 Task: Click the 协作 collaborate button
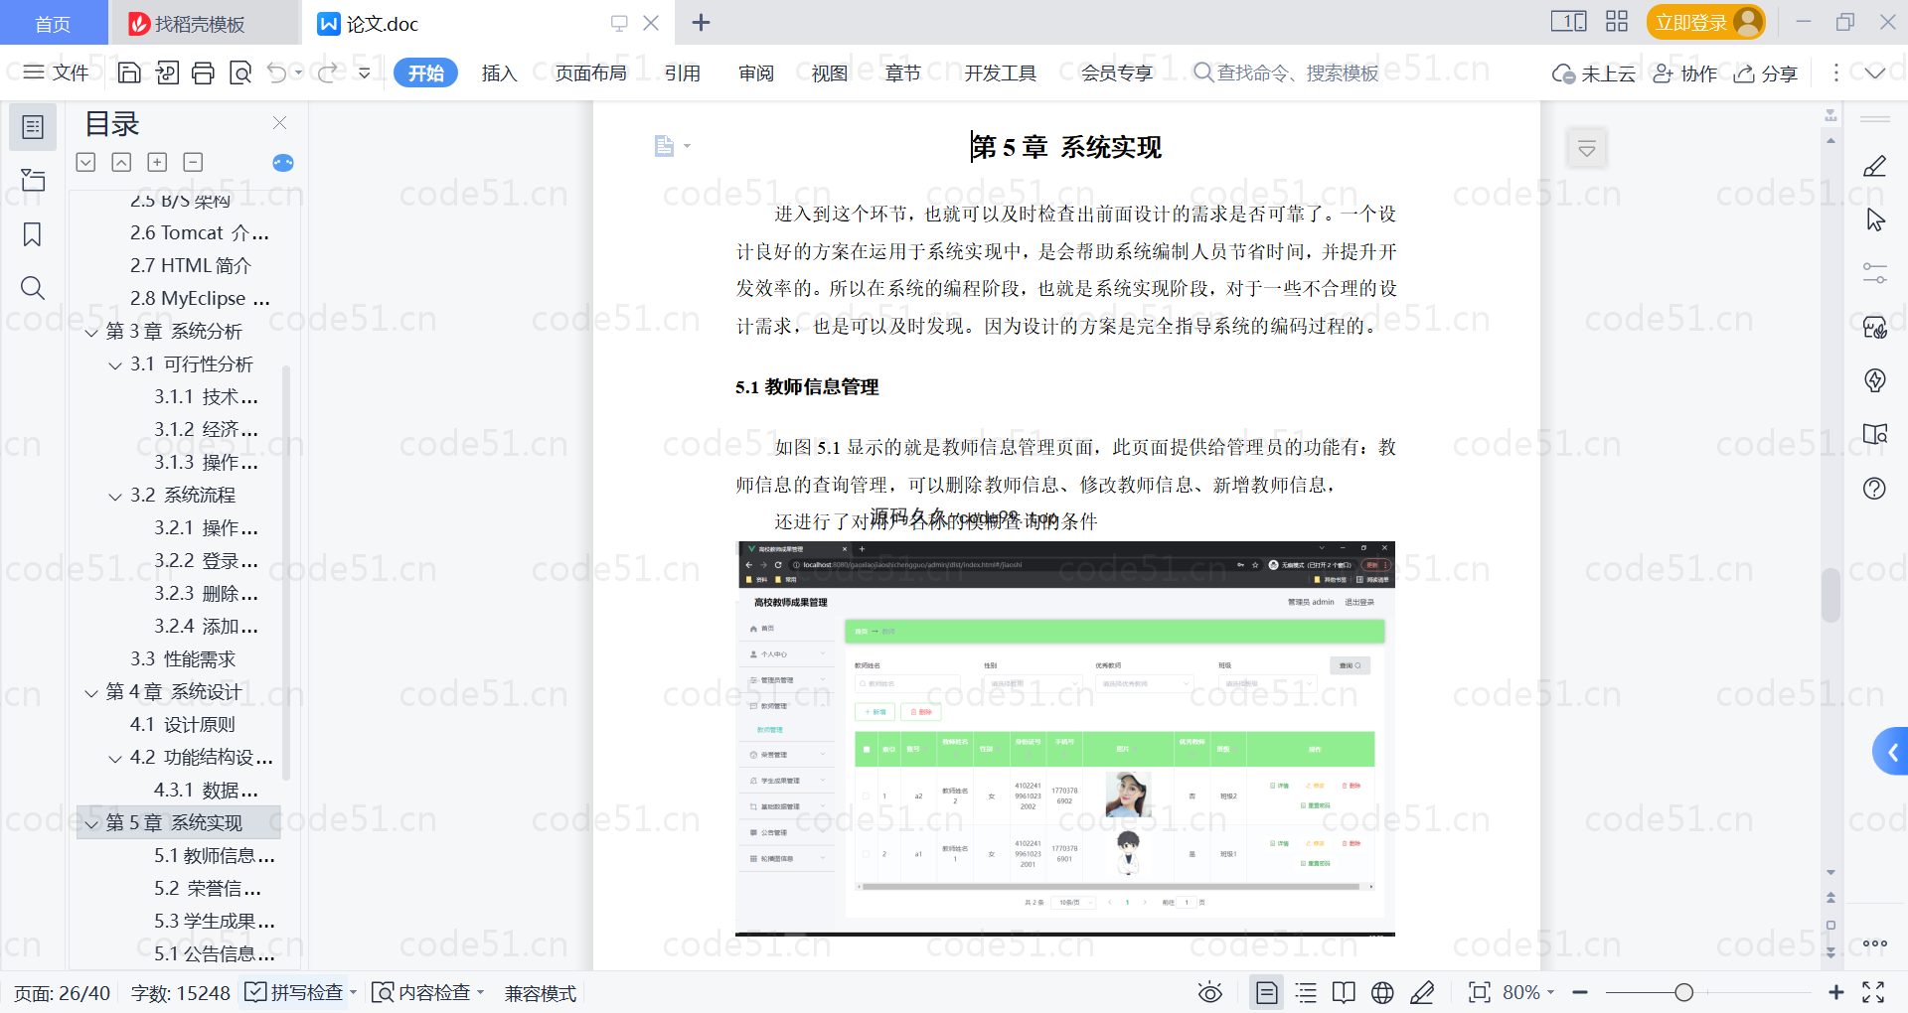coord(1684,73)
